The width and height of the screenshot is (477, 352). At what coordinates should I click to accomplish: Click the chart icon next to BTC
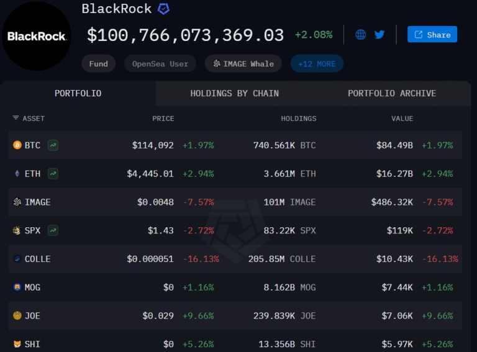click(53, 145)
